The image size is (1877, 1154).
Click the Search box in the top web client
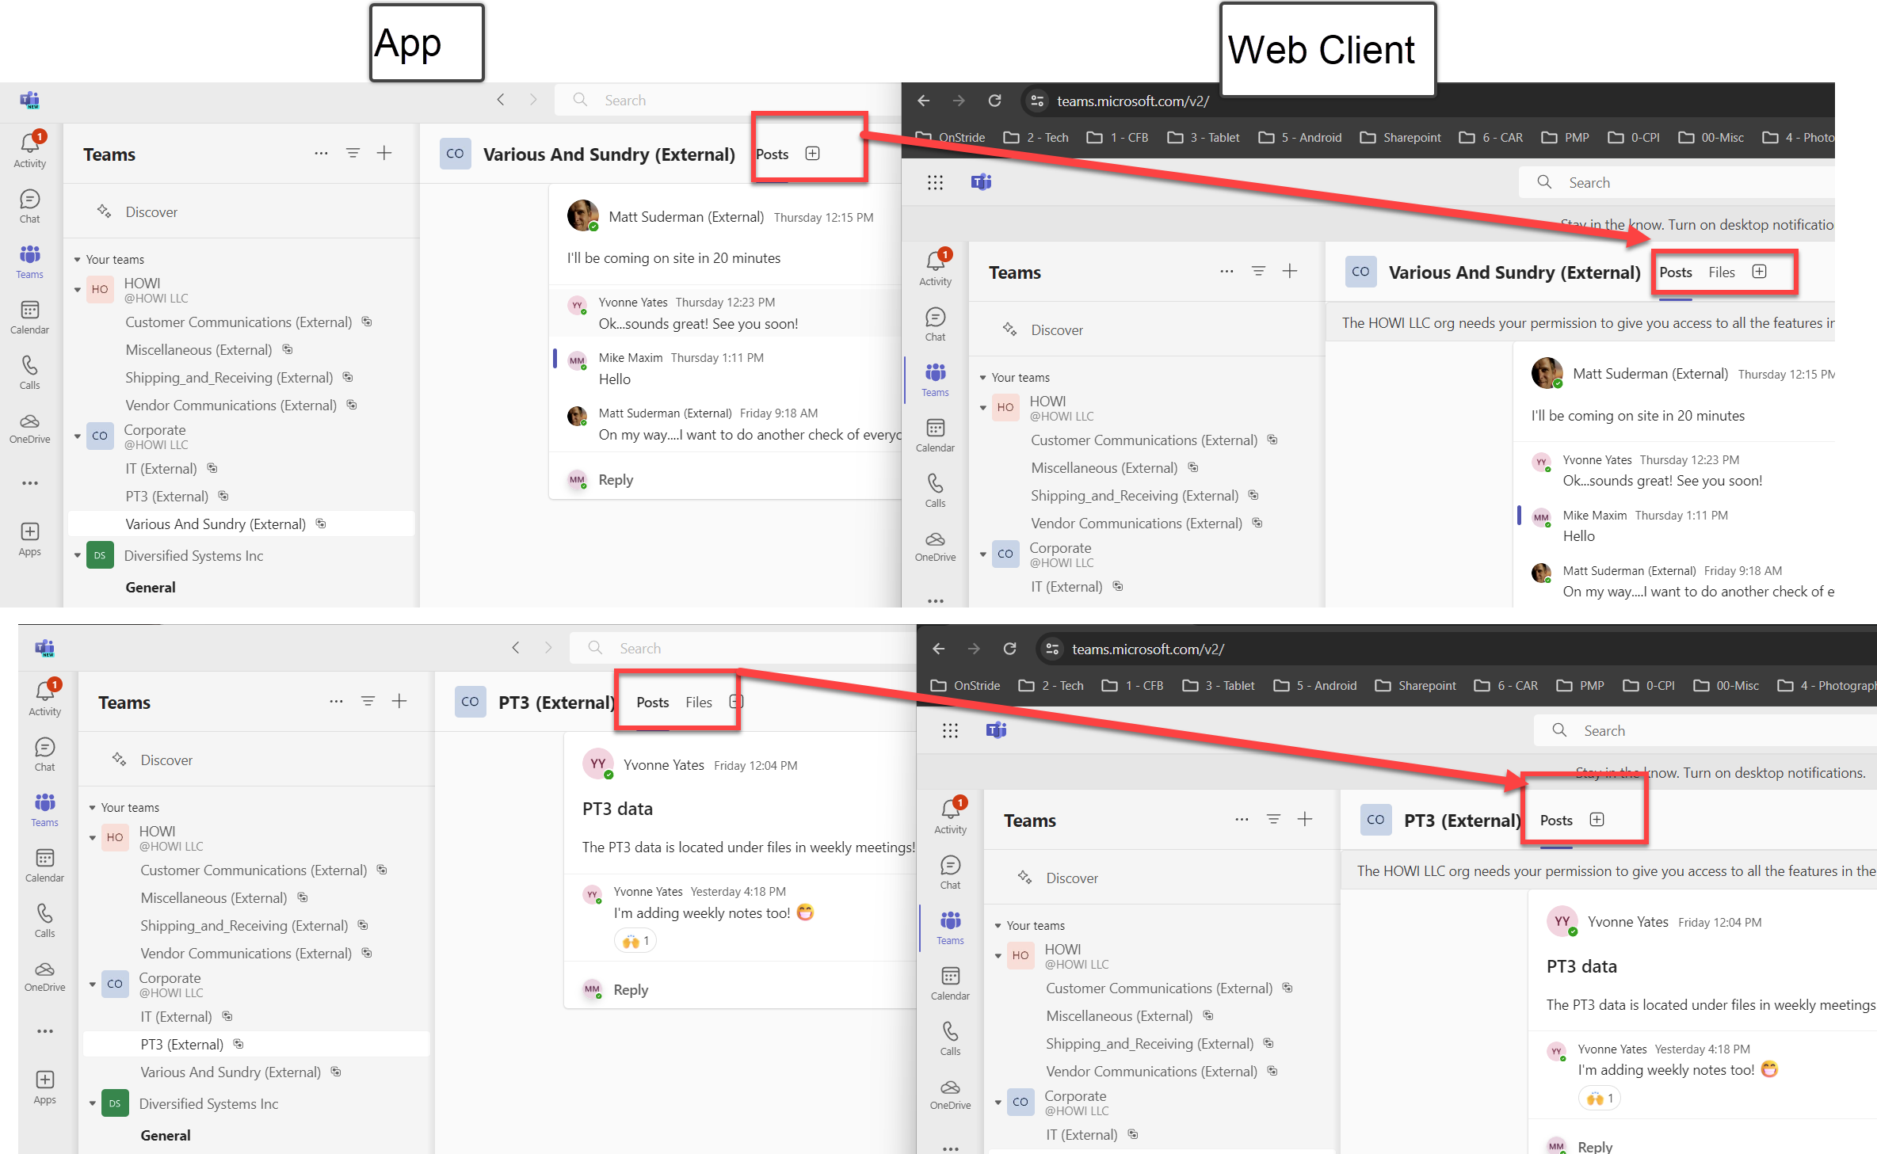tap(1676, 182)
